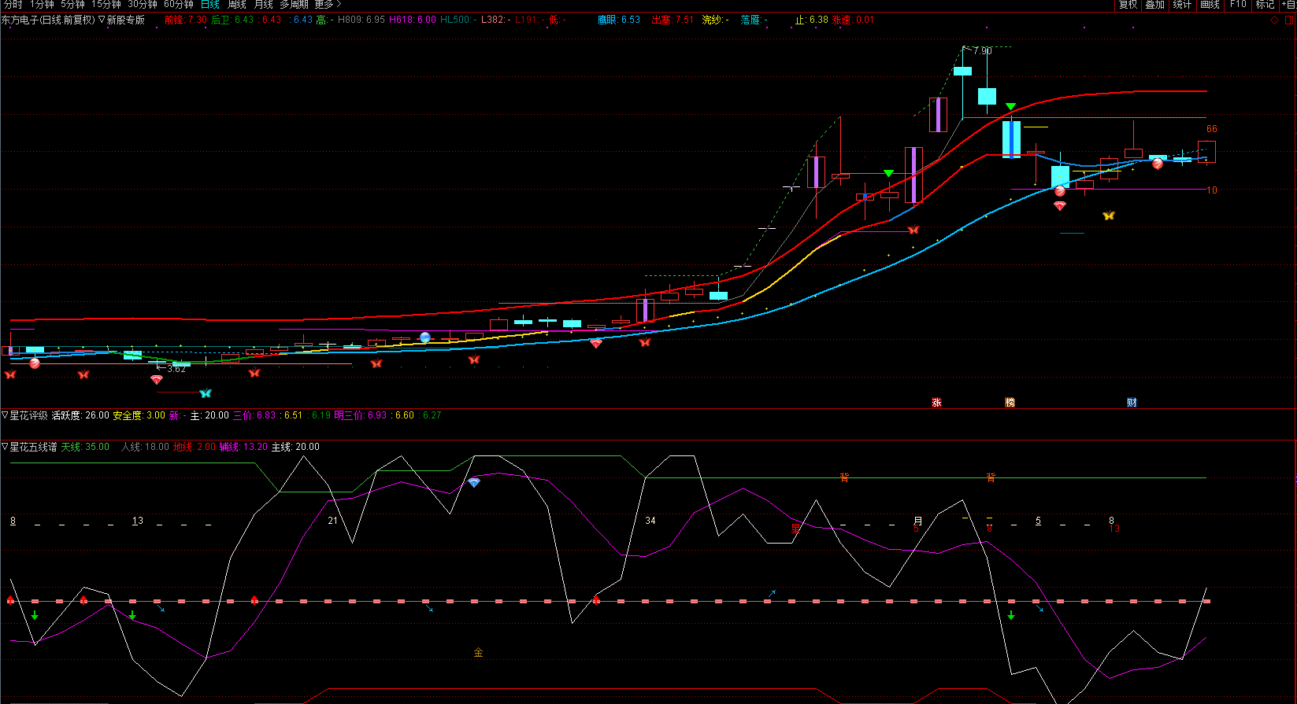The width and height of the screenshot is (1297, 704).
Task: Select the 15分钟 period tab
Action: click(106, 5)
